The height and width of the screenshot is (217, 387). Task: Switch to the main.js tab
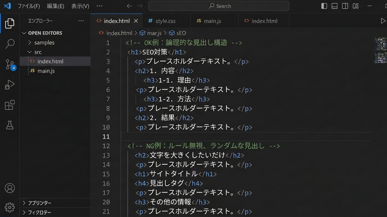coord(214,21)
